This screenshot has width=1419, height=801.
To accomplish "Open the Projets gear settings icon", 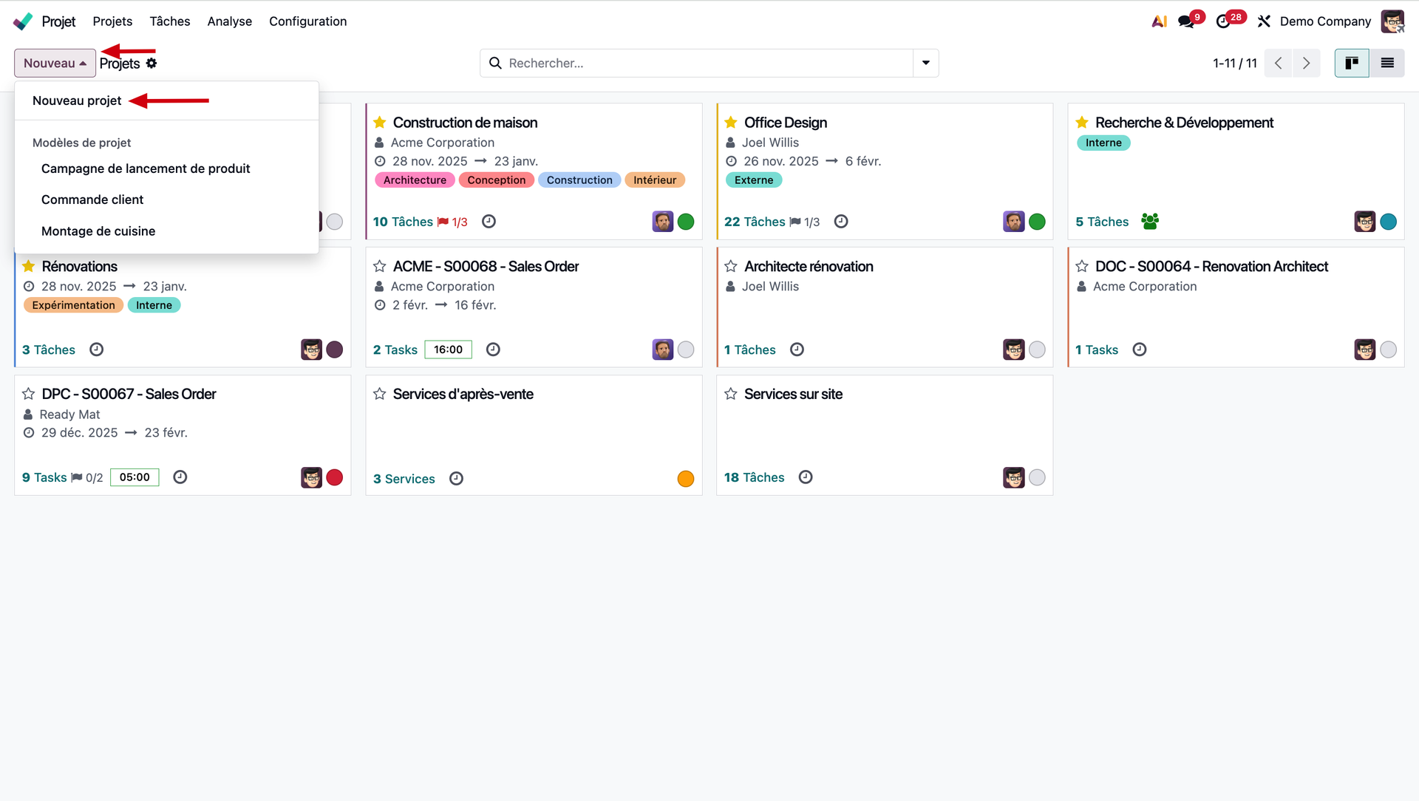I will (x=152, y=63).
